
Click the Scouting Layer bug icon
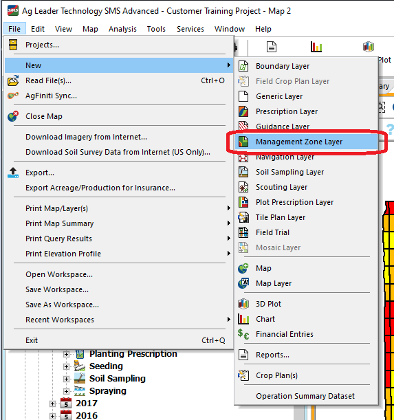243,187
